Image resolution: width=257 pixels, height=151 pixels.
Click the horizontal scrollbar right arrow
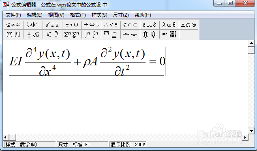coord(245,137)
